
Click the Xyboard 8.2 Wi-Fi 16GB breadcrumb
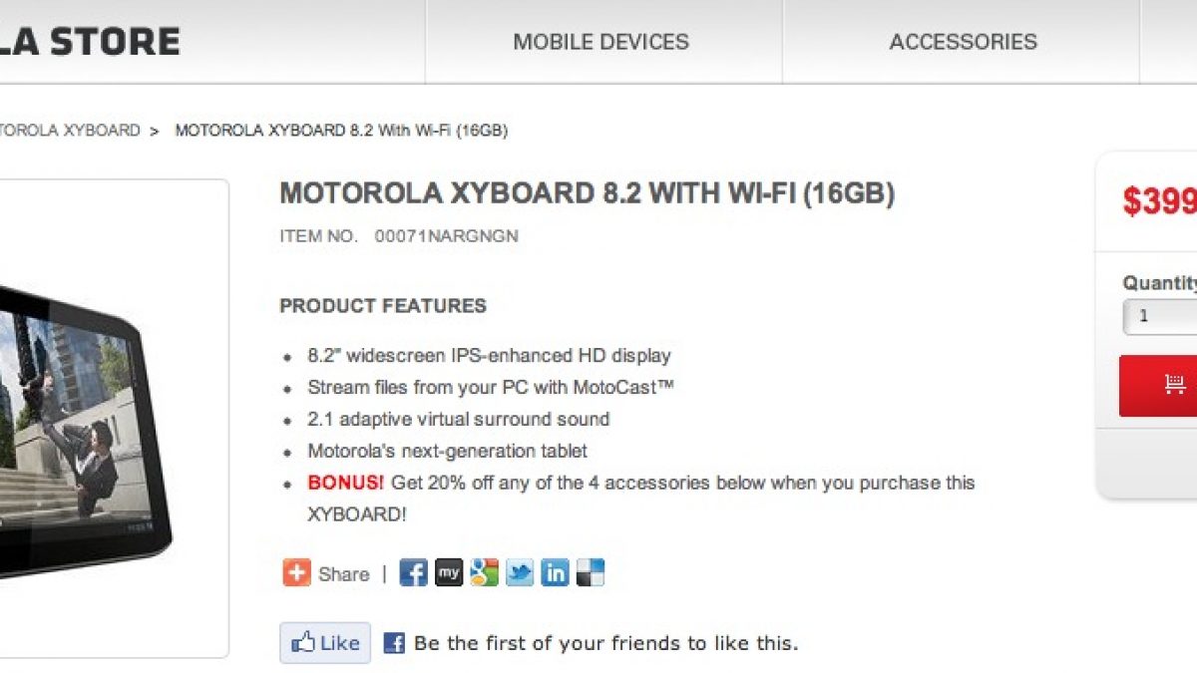click(x=341, y=131)
